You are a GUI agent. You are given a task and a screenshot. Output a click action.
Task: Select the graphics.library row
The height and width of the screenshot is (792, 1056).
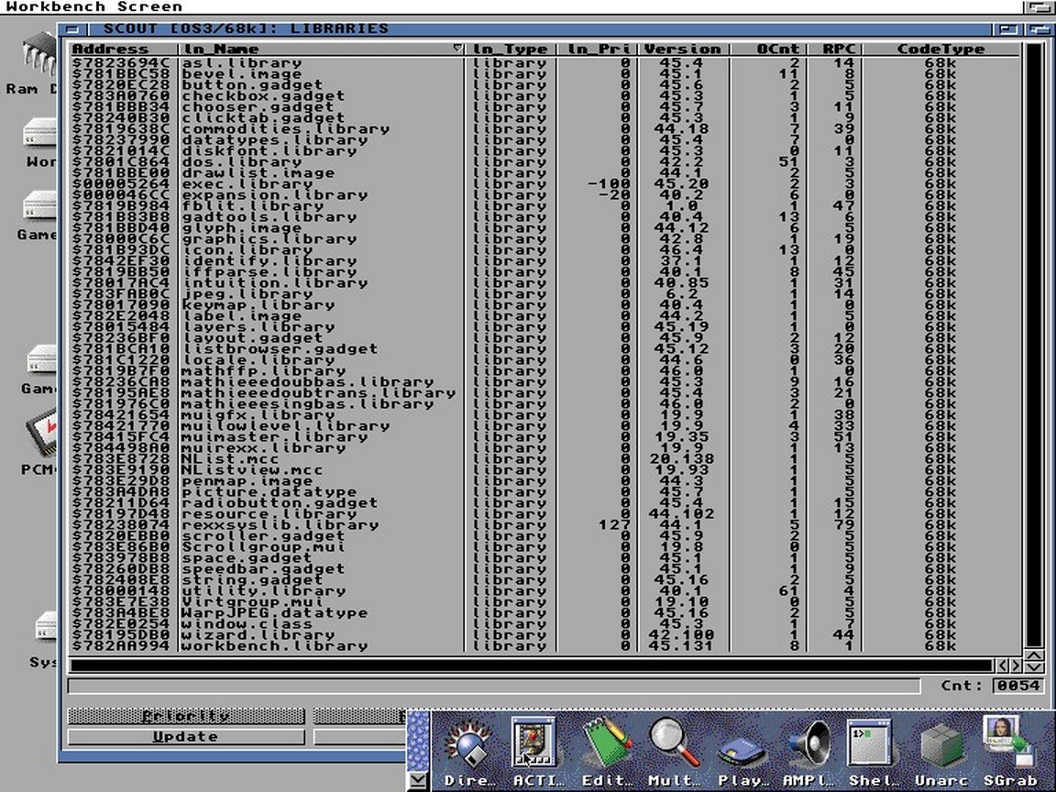point(544,238)
